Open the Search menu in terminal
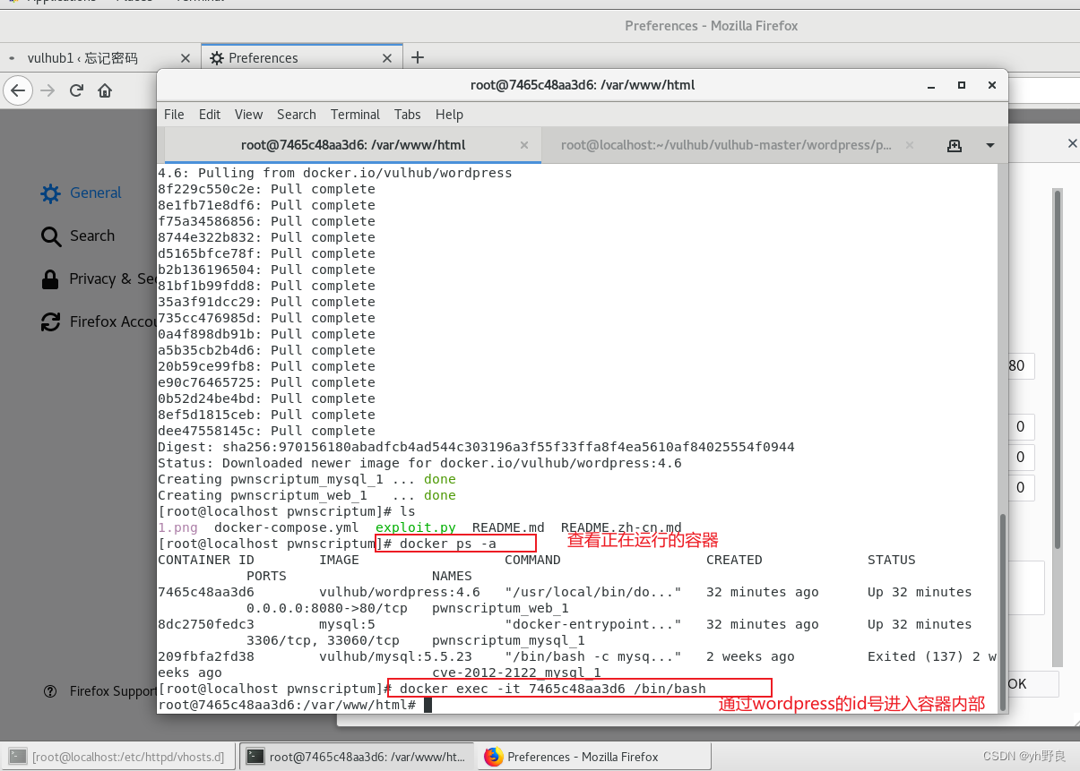The width and height of the screenshot is (1080, 771). pos(297,115)
